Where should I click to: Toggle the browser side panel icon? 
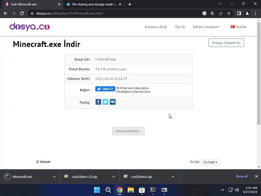[239, 13]
